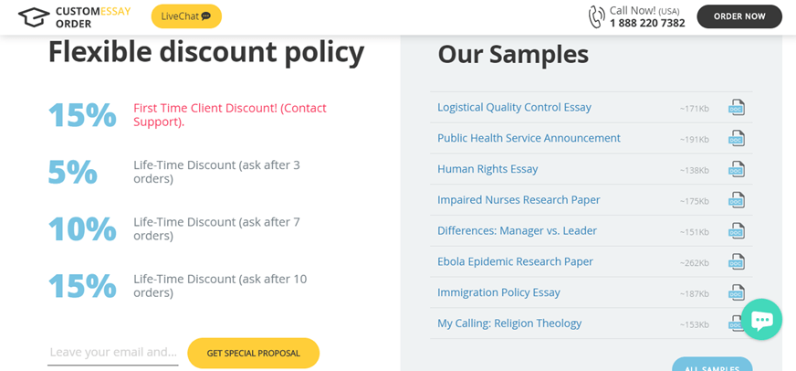Call the 1 888 220 7382 phone number
The width and height of the screenshot is (796, 371).
tap(647, 24)
